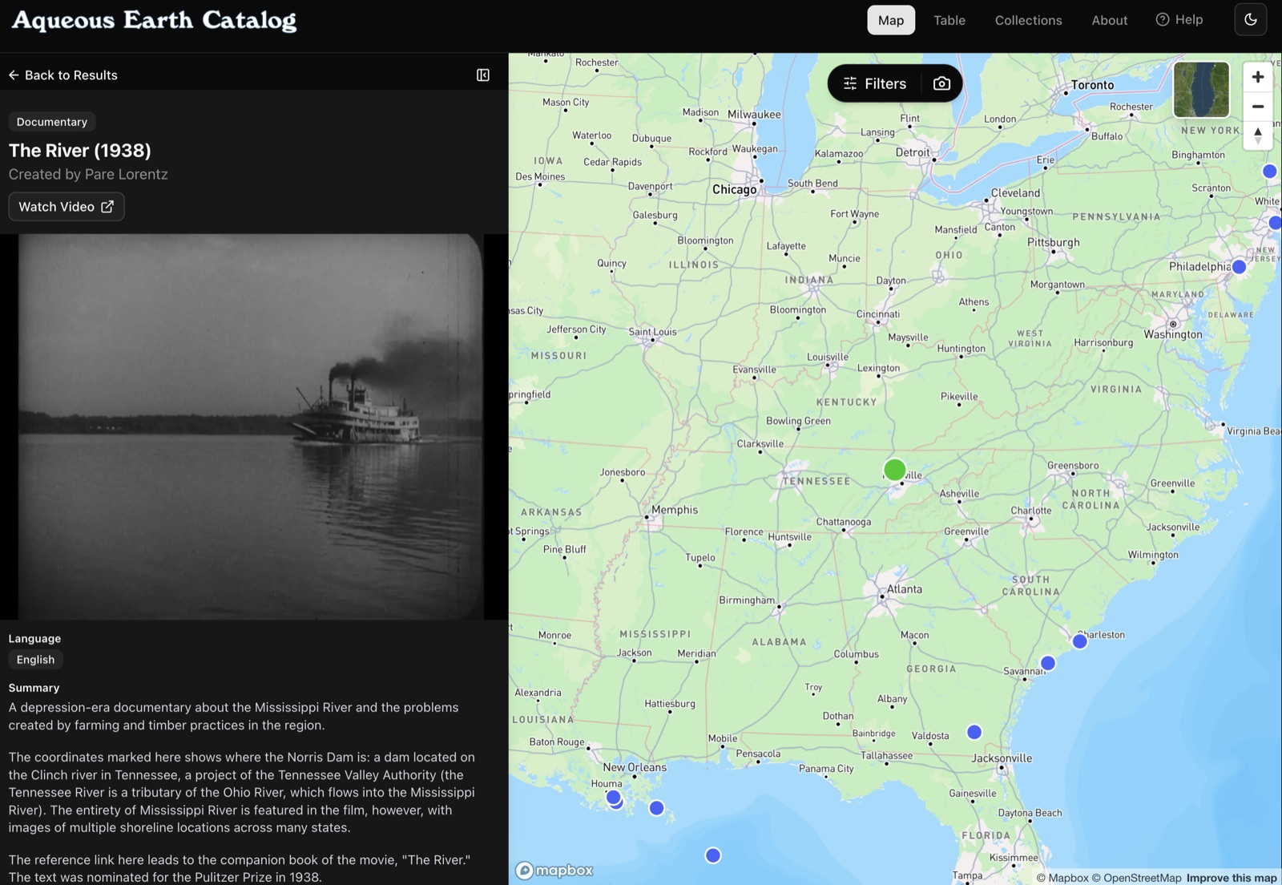Select the blue marker north of Jacksonville
The height and width of the screenshot is (885, 1282).
[974, 732]
